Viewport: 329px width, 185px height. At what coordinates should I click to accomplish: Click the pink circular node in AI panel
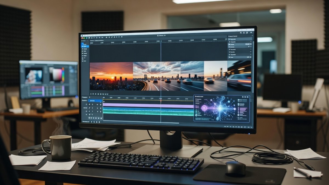coord(204,108)
